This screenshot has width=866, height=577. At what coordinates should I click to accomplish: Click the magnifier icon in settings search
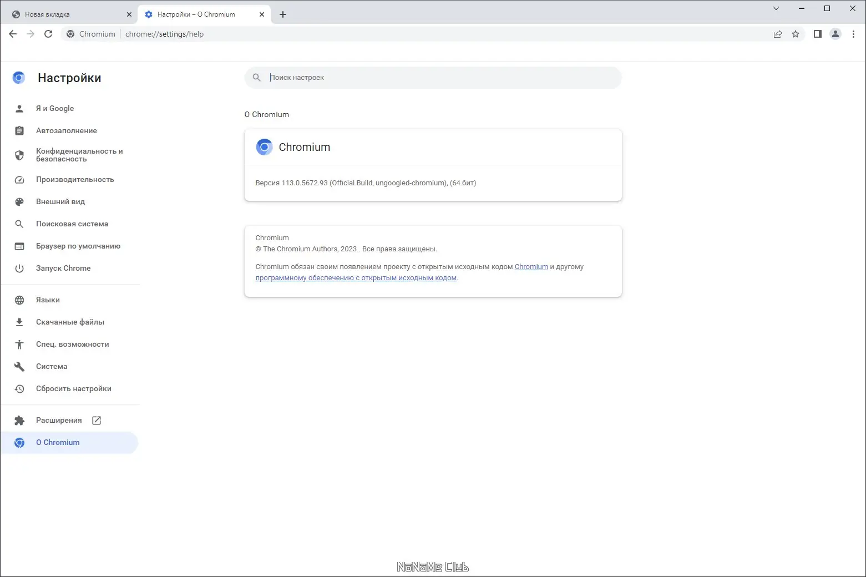(256, 78)
